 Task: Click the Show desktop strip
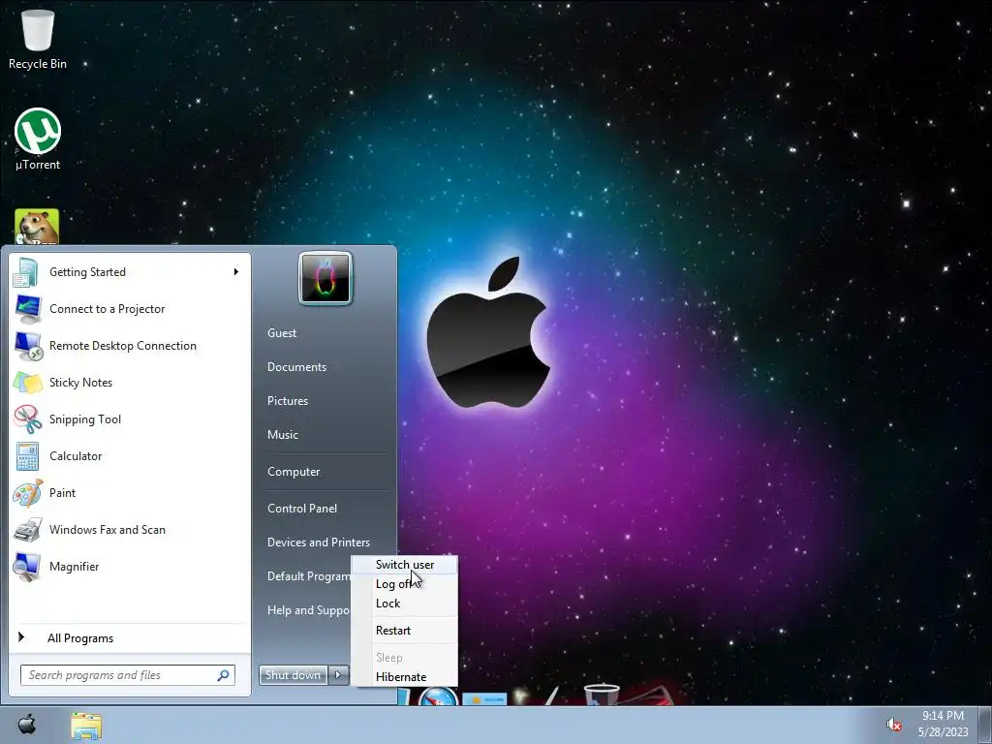(x=986, y=725)
